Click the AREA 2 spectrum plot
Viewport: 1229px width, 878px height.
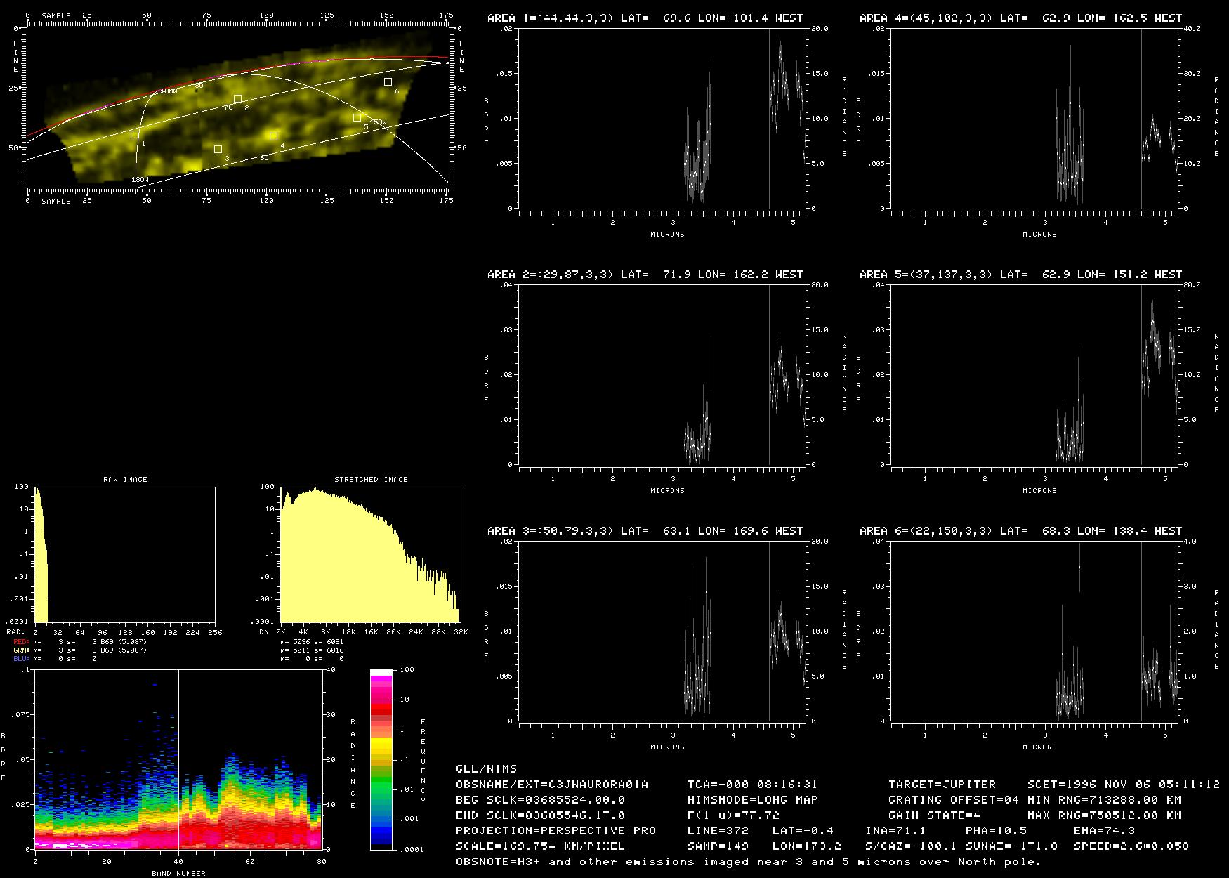tap(663, 375)
